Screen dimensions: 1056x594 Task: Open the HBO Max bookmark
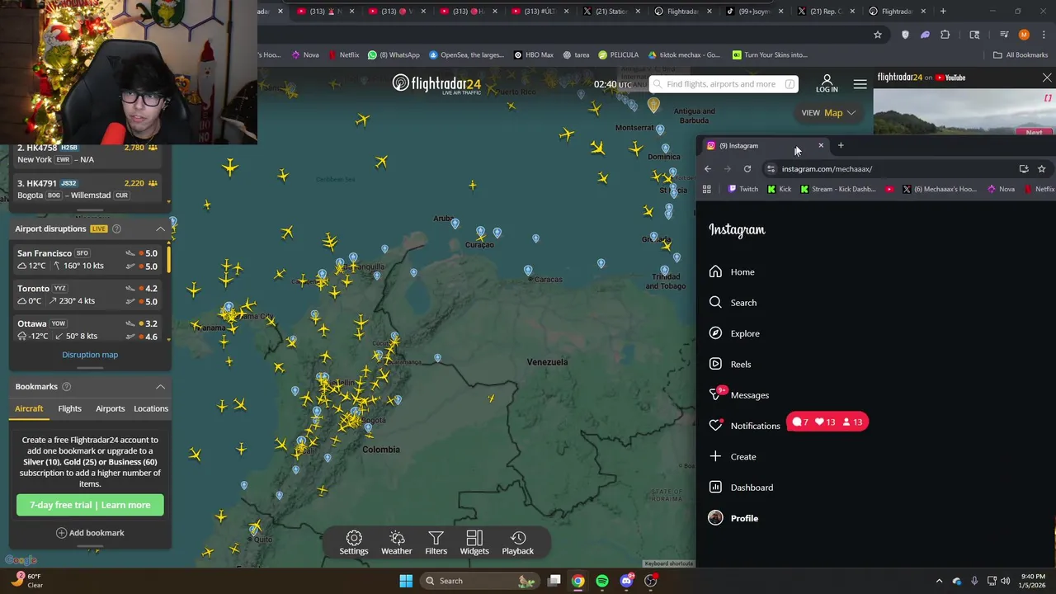click(x=533, y=55)
